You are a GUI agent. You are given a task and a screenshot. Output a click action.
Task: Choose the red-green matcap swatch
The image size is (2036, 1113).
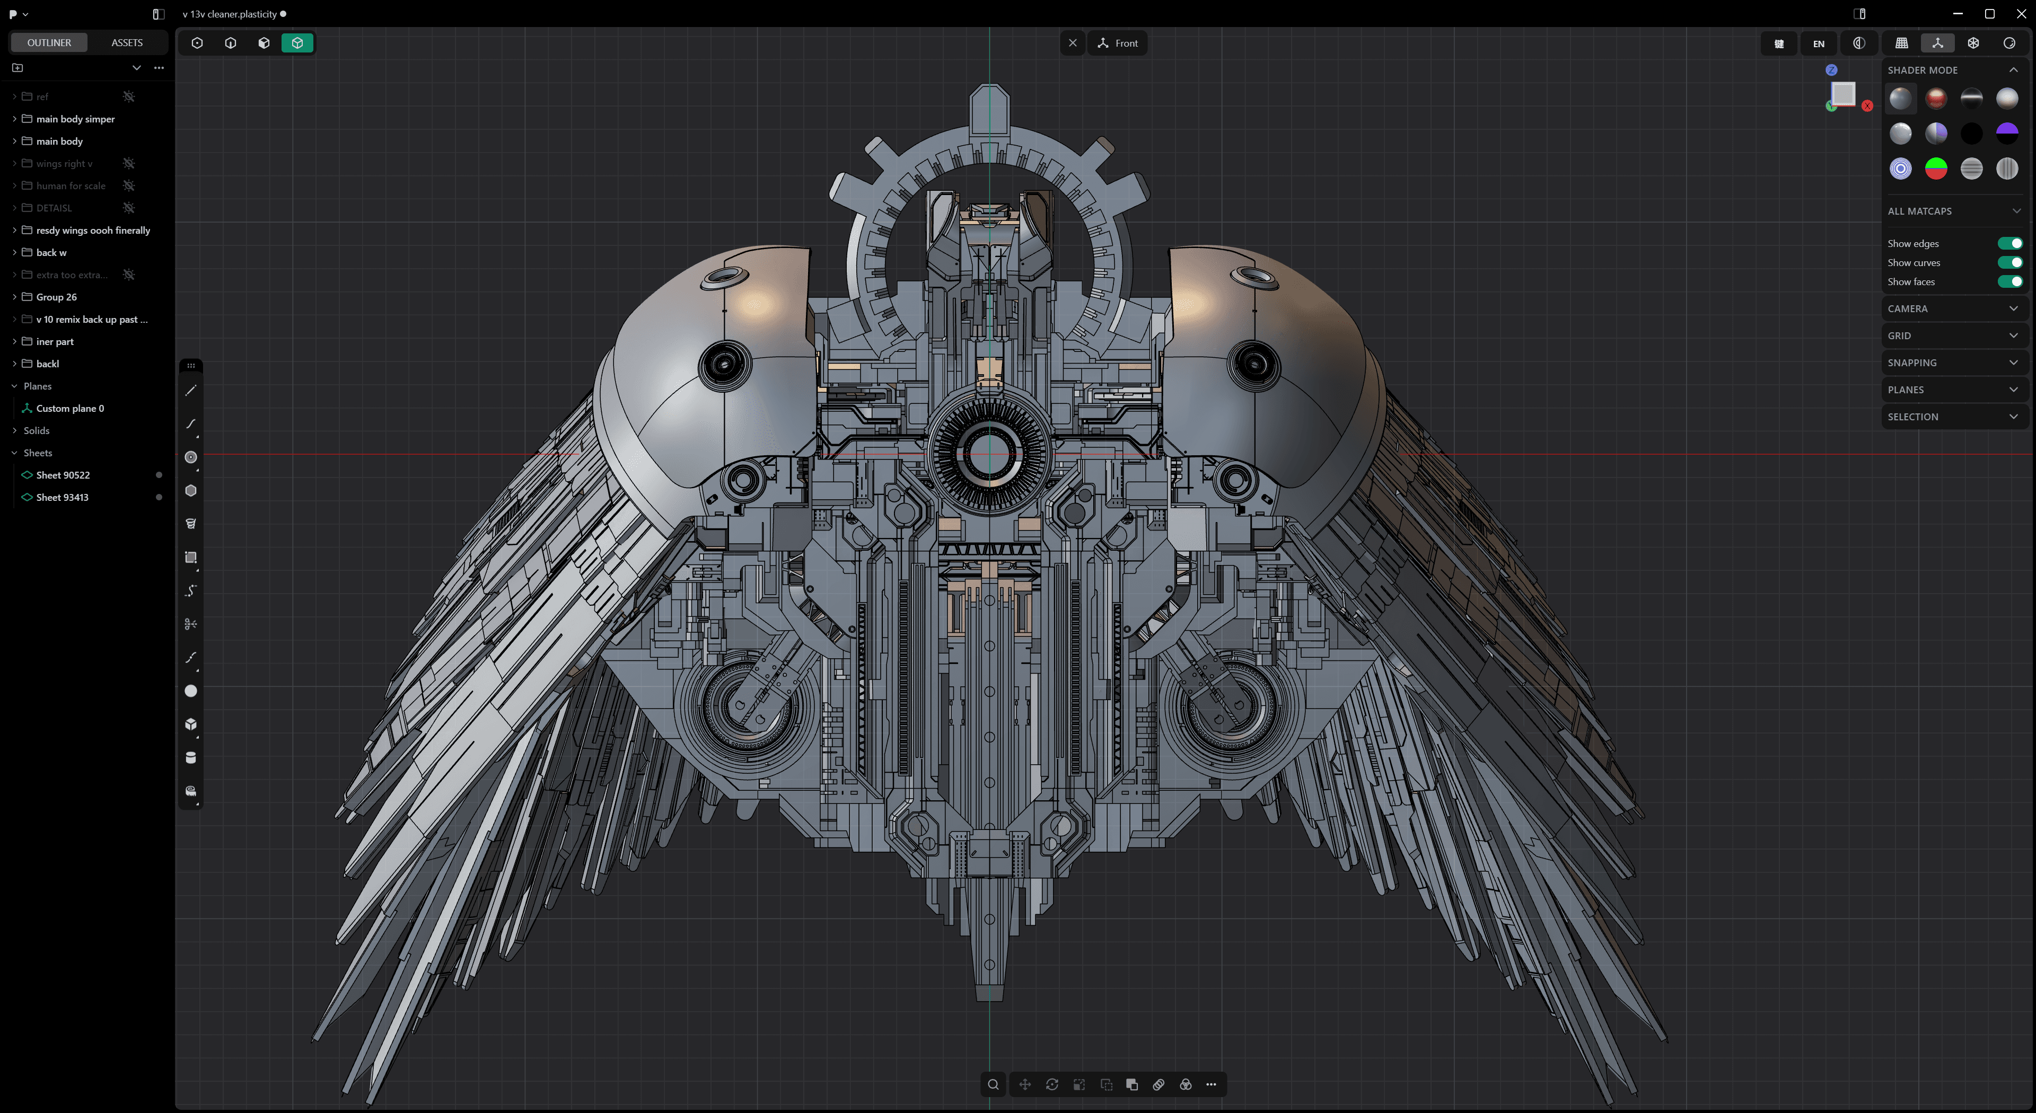pos(1936,168)
